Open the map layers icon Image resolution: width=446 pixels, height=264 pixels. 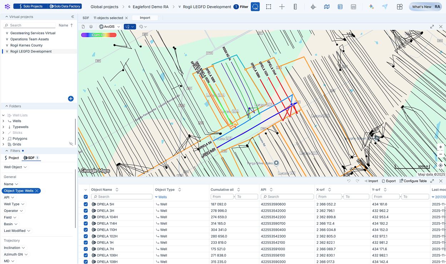point(91,27)
